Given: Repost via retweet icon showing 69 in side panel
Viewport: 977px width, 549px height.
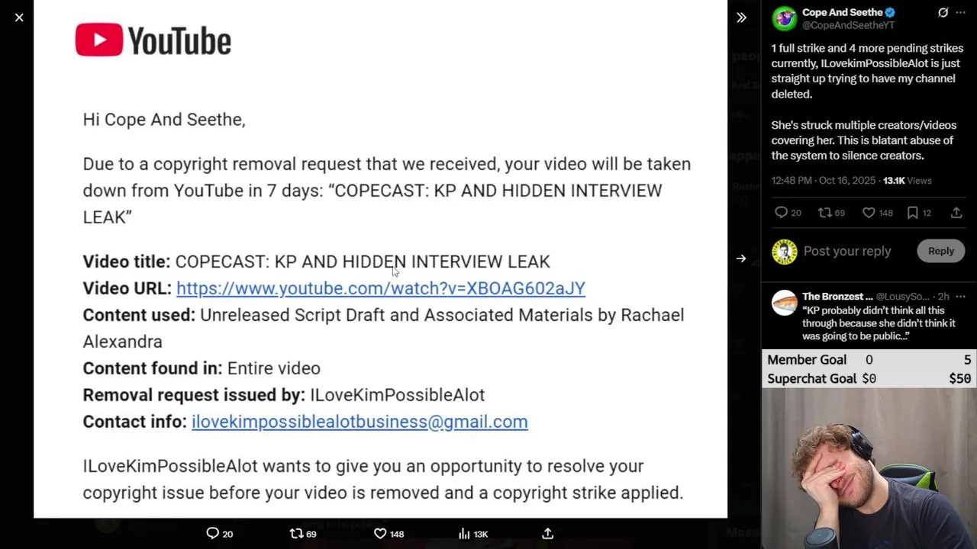Looking at the screenshot, I should click(824, 213).
